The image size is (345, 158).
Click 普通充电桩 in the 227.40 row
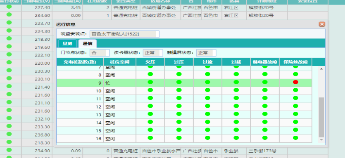126,8
